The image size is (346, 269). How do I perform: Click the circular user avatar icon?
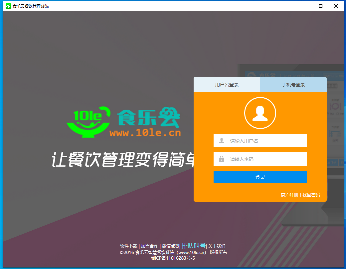tap(260, 113)
